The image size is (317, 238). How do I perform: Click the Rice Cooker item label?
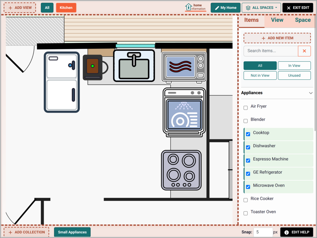tap(262, 199)
